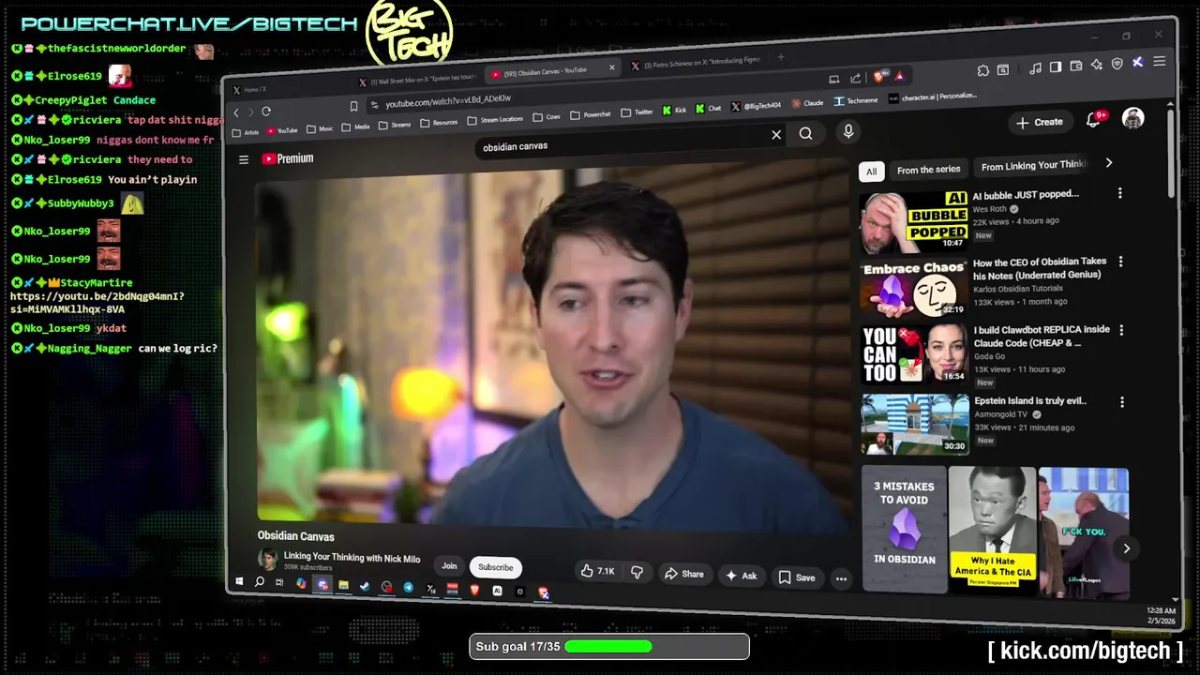Open the Media bookmark folder
Viewport: 1200px width, 675px height.
coord(355,127)
